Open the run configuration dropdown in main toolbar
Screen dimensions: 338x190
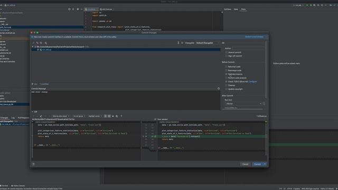click(298, 5)
